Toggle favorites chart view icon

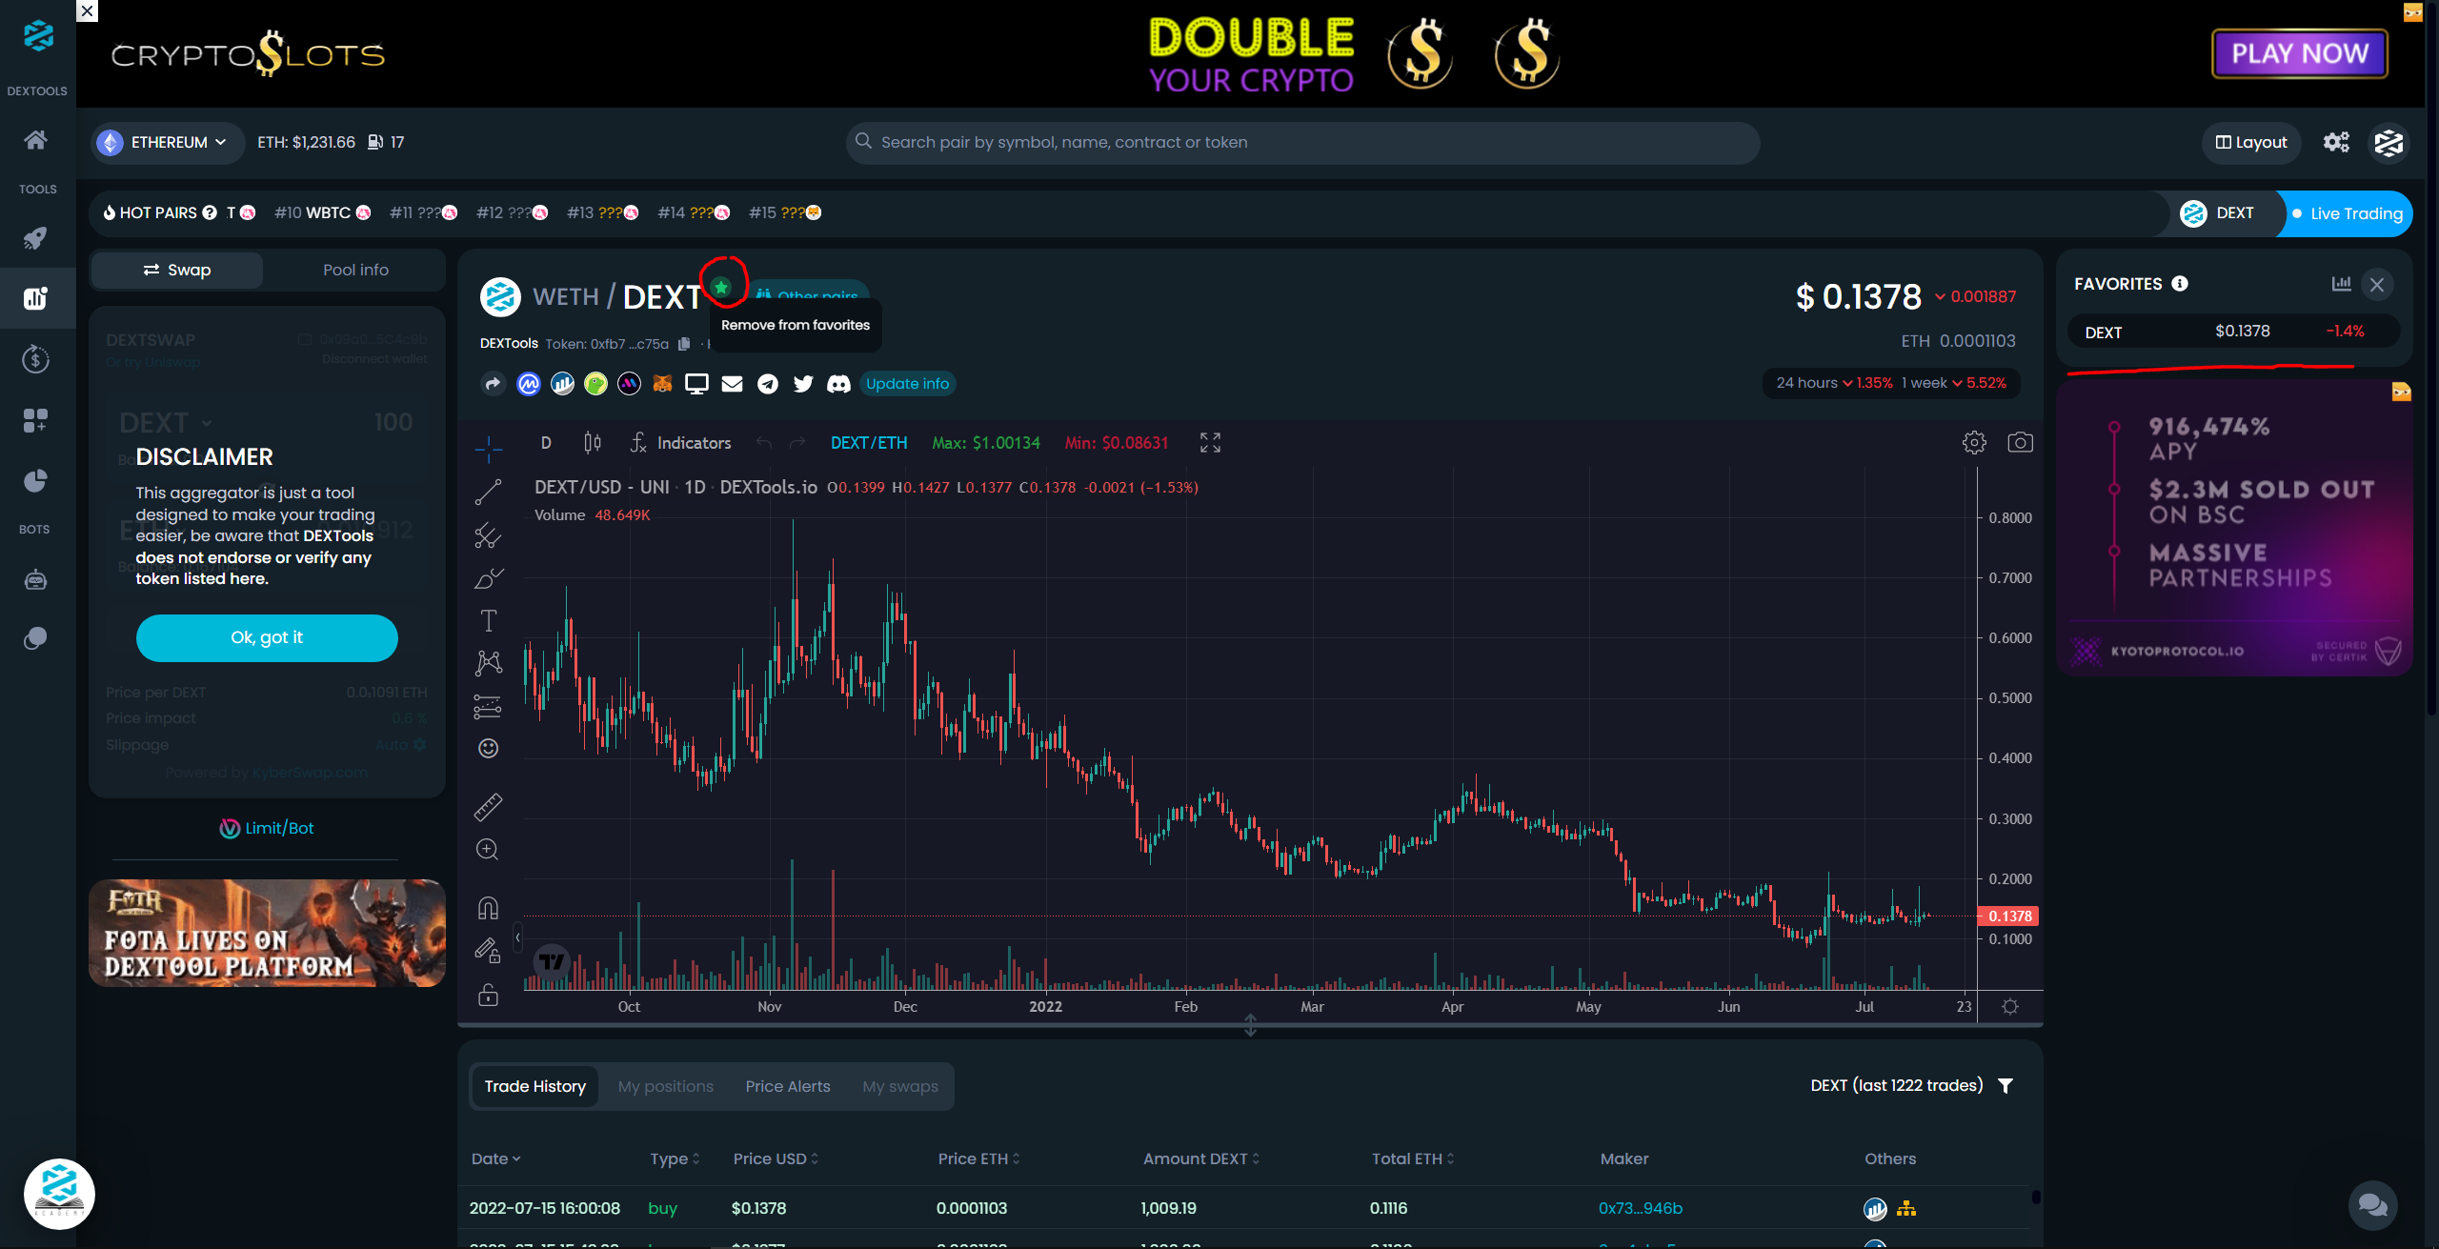click(2341, 284)
